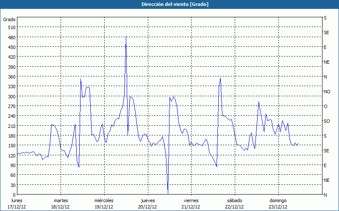
Task: Click the date '19/12/12' on the x-axis
Action: 104,207
